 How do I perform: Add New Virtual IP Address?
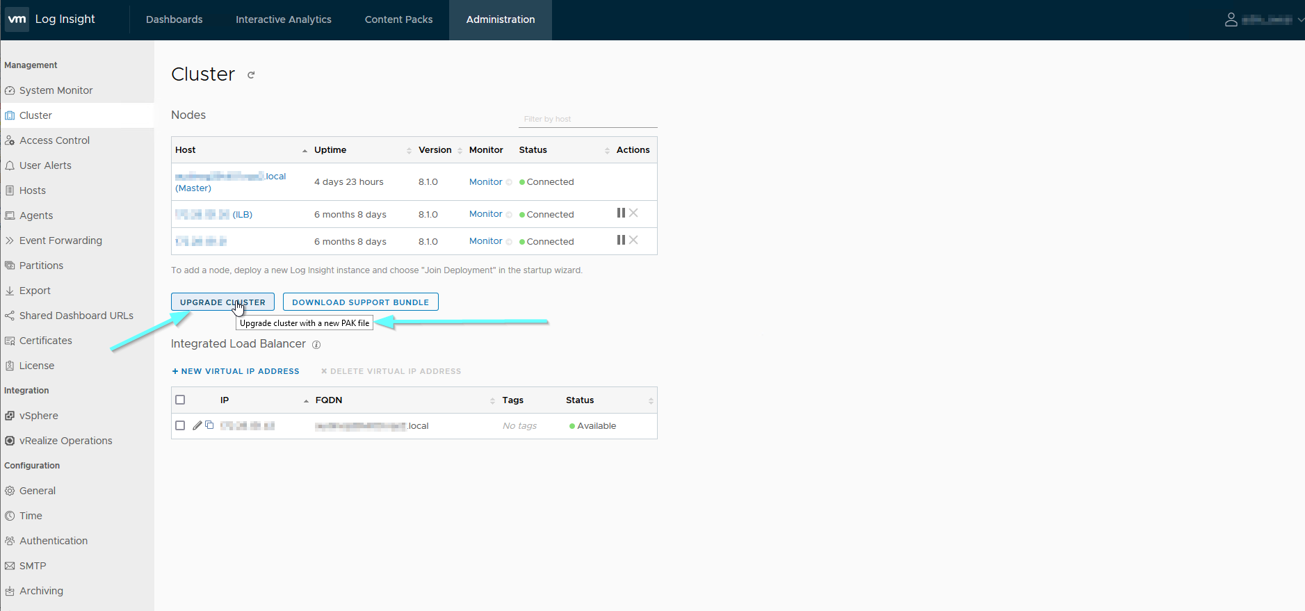click(236, 371)
